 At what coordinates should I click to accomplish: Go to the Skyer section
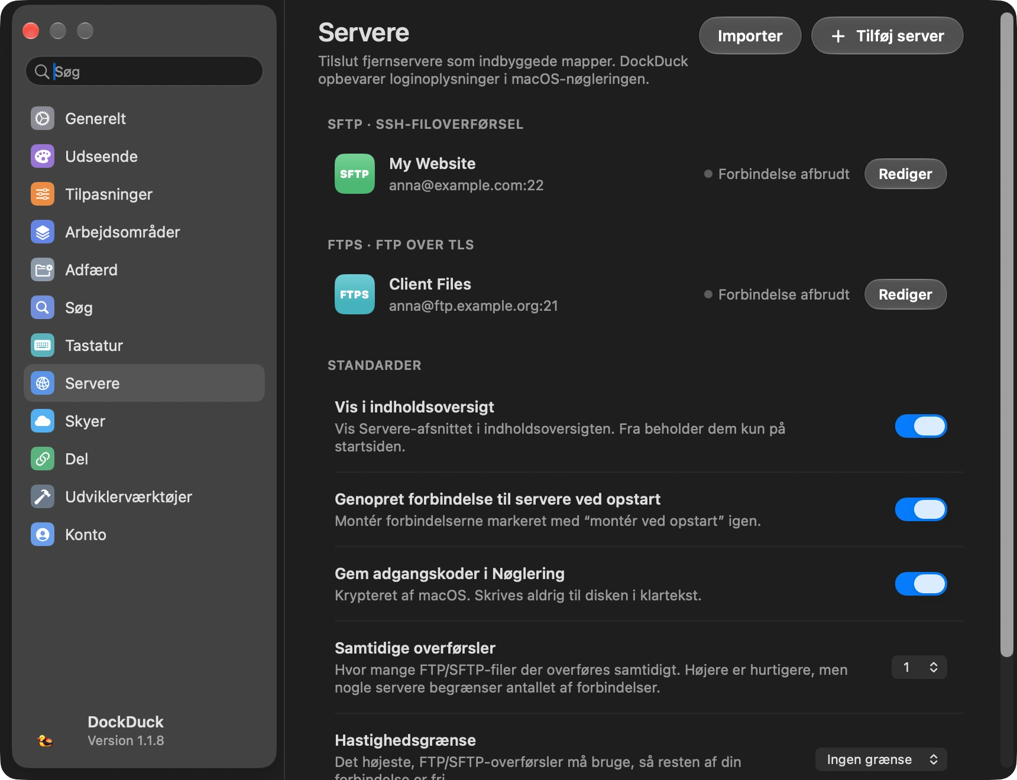pos(144,421)
